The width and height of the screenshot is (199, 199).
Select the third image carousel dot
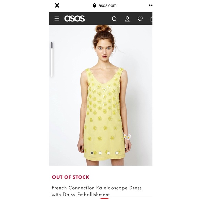pyautogui.click(x=108, y=153)
